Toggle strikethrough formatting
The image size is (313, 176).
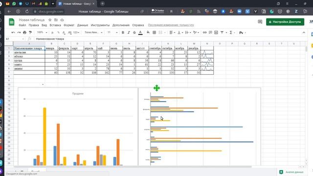click(134, 33)
